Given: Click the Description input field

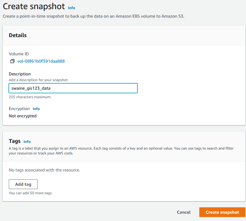Looking at the screenshot, I should point(73,88).
